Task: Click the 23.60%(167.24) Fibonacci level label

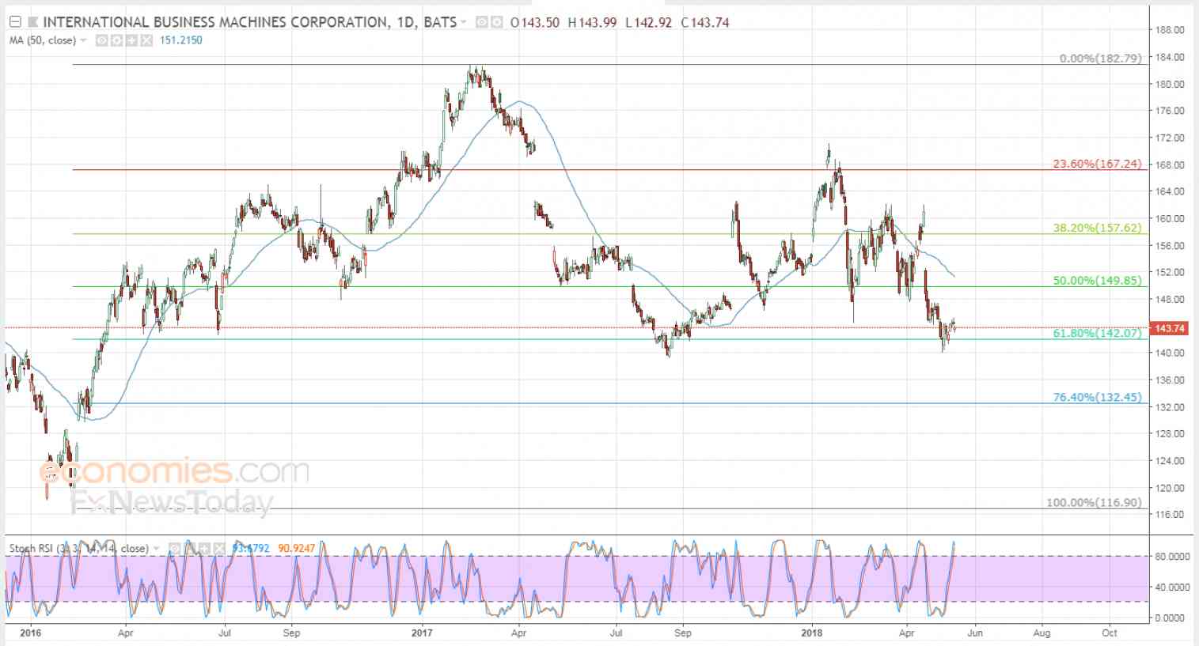Action: [1097, 164]
